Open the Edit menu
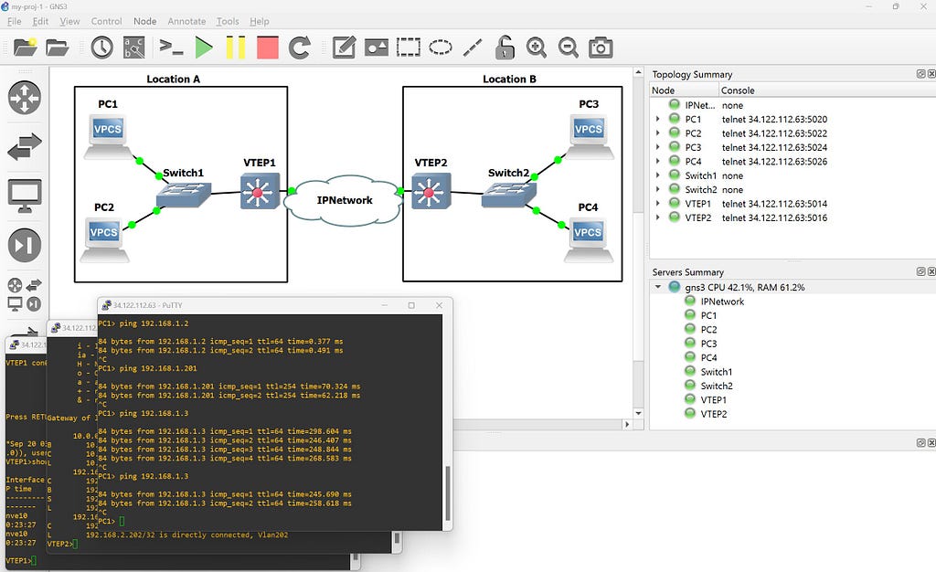 point(40,21)
